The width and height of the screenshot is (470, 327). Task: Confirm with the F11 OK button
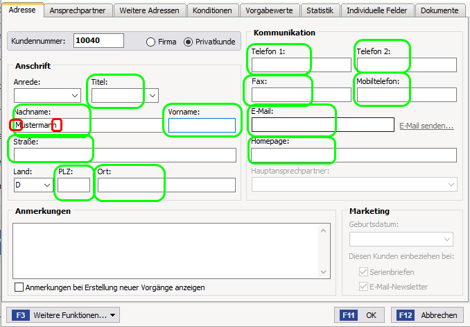click(x=359, y=315)
